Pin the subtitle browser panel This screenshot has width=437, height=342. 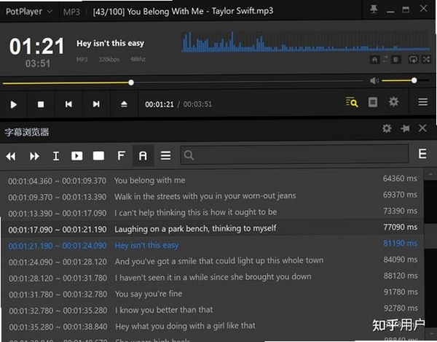405,128
